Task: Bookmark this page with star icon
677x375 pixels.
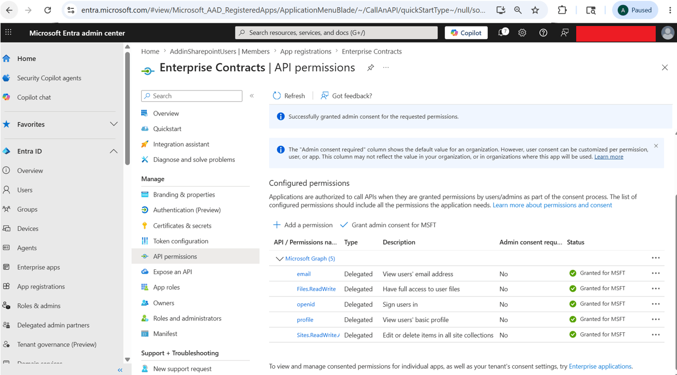Action: tap(535, 10)
